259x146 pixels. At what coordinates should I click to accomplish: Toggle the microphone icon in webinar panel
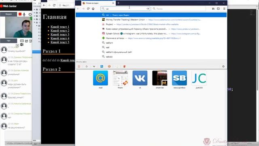pos(24,15)
